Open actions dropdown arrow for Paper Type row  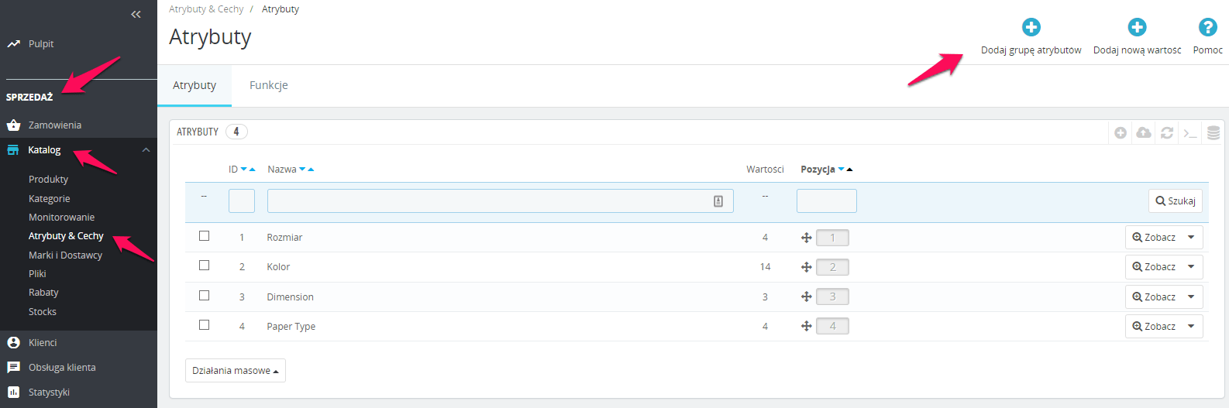1191,327
